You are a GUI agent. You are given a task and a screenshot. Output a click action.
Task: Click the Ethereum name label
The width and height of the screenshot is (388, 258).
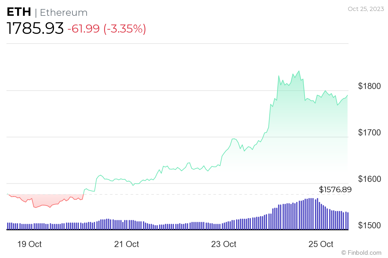(x=64, y=13)
